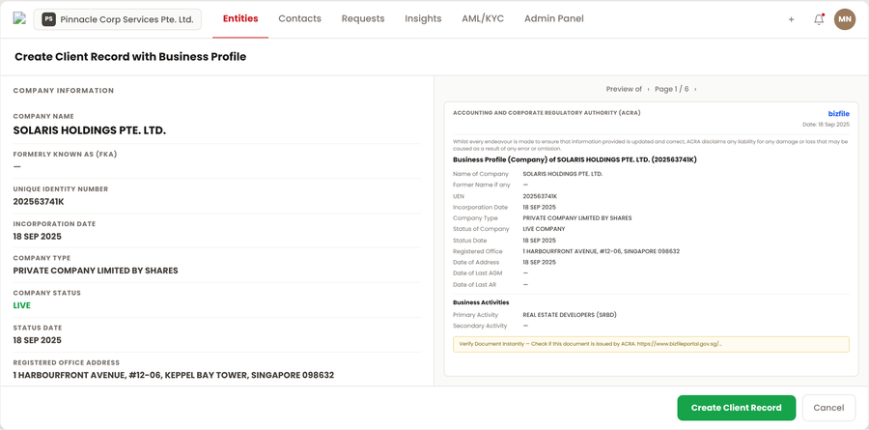Screen dimensions: 869x430
Task: Click the KEPPEL BAY TOWER registered address value
Action: [174, 375]
